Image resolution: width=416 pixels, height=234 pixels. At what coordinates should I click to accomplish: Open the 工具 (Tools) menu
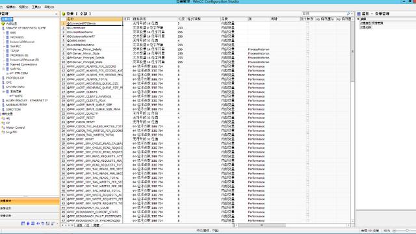(36, 7)
